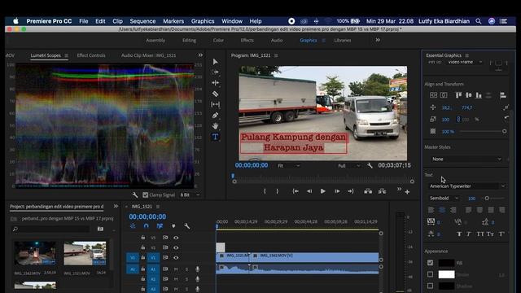The height and width of the screenshot is (293, 521).
Task: Click the Go to In point button
Action: pyautogui.click(x=296, y=191)
